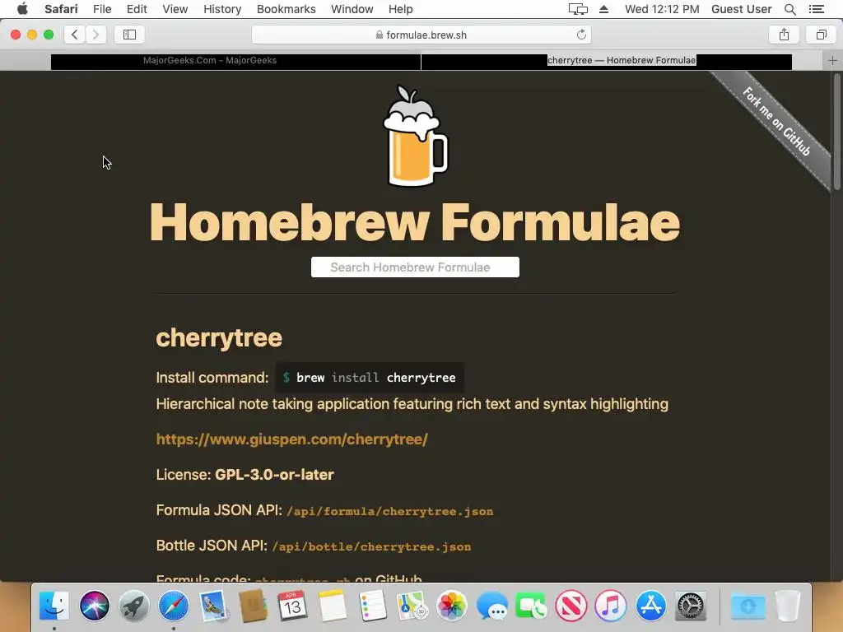Screen dimensions: 843x632
Task: Open Mail stamp icon in Dock
Action: pyautogui.click(x=213, y=606)
